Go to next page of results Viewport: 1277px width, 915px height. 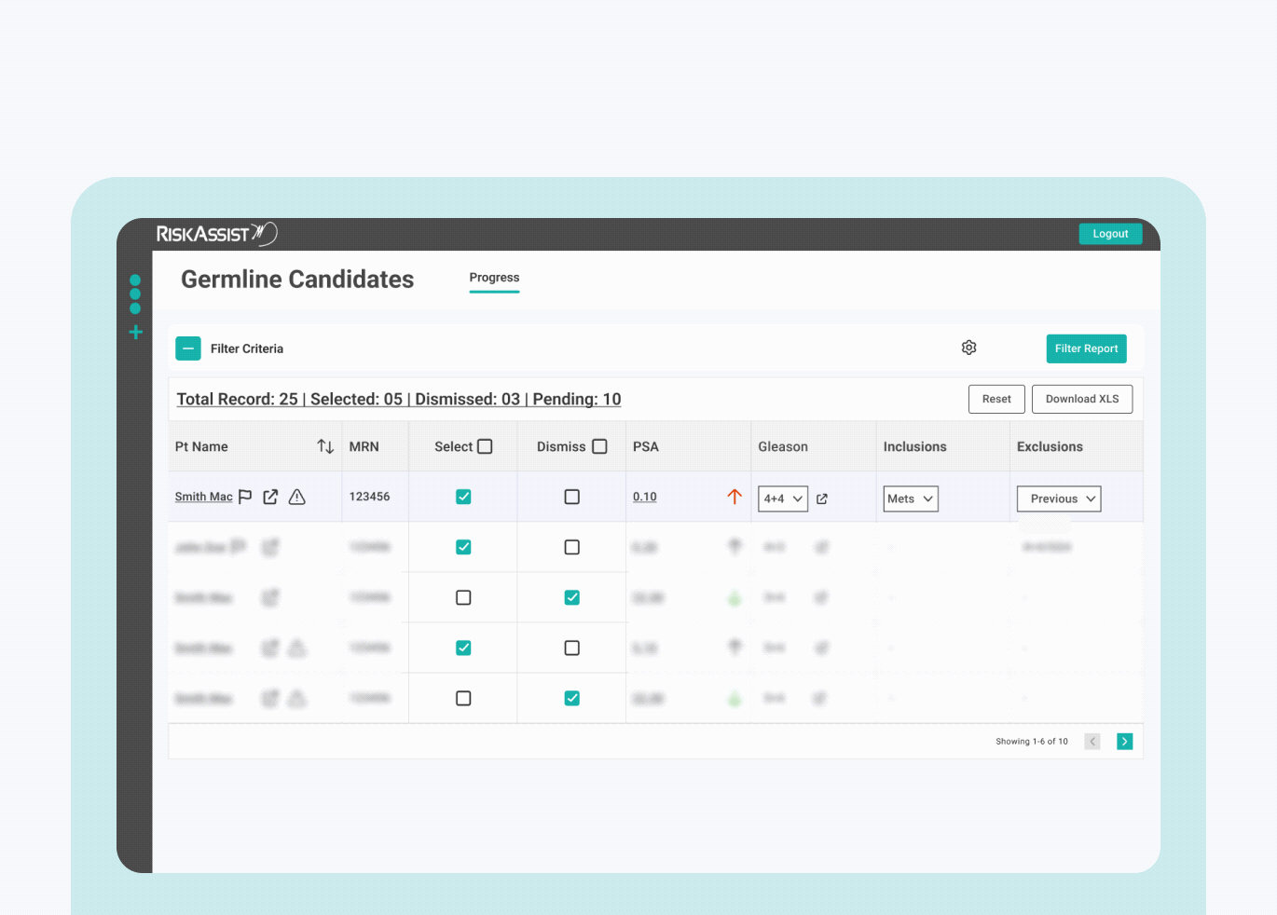(1125, 742)
